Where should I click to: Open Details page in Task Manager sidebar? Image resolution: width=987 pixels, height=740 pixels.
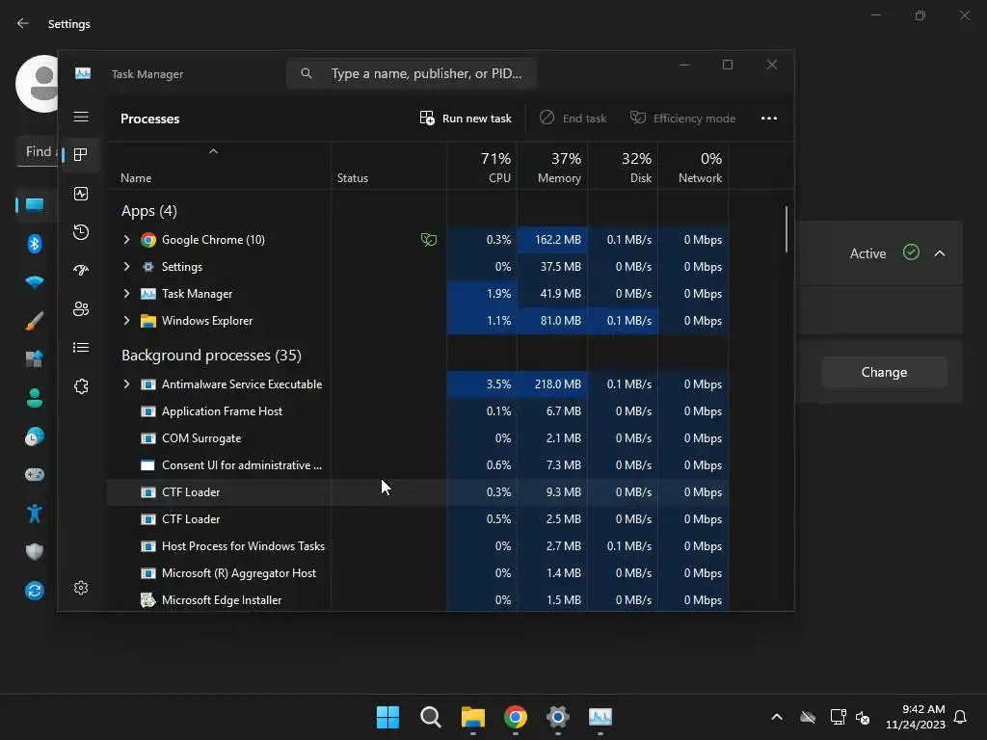tap(81, 347)
